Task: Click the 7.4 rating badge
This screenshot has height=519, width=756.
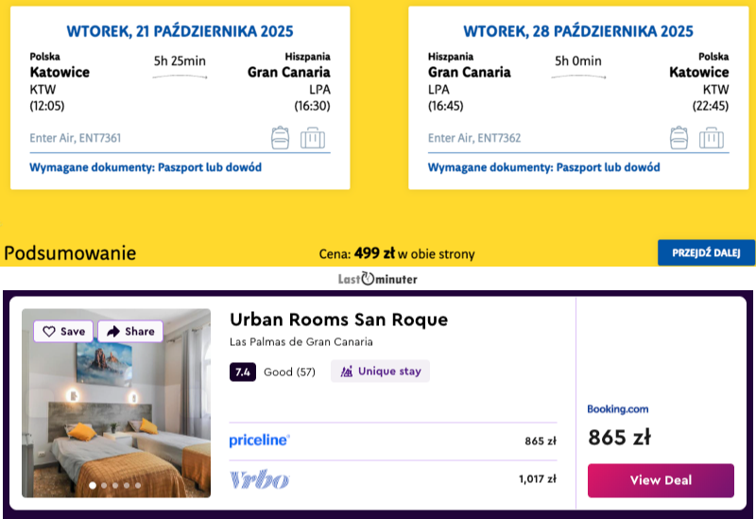Action: click(243, 372)
